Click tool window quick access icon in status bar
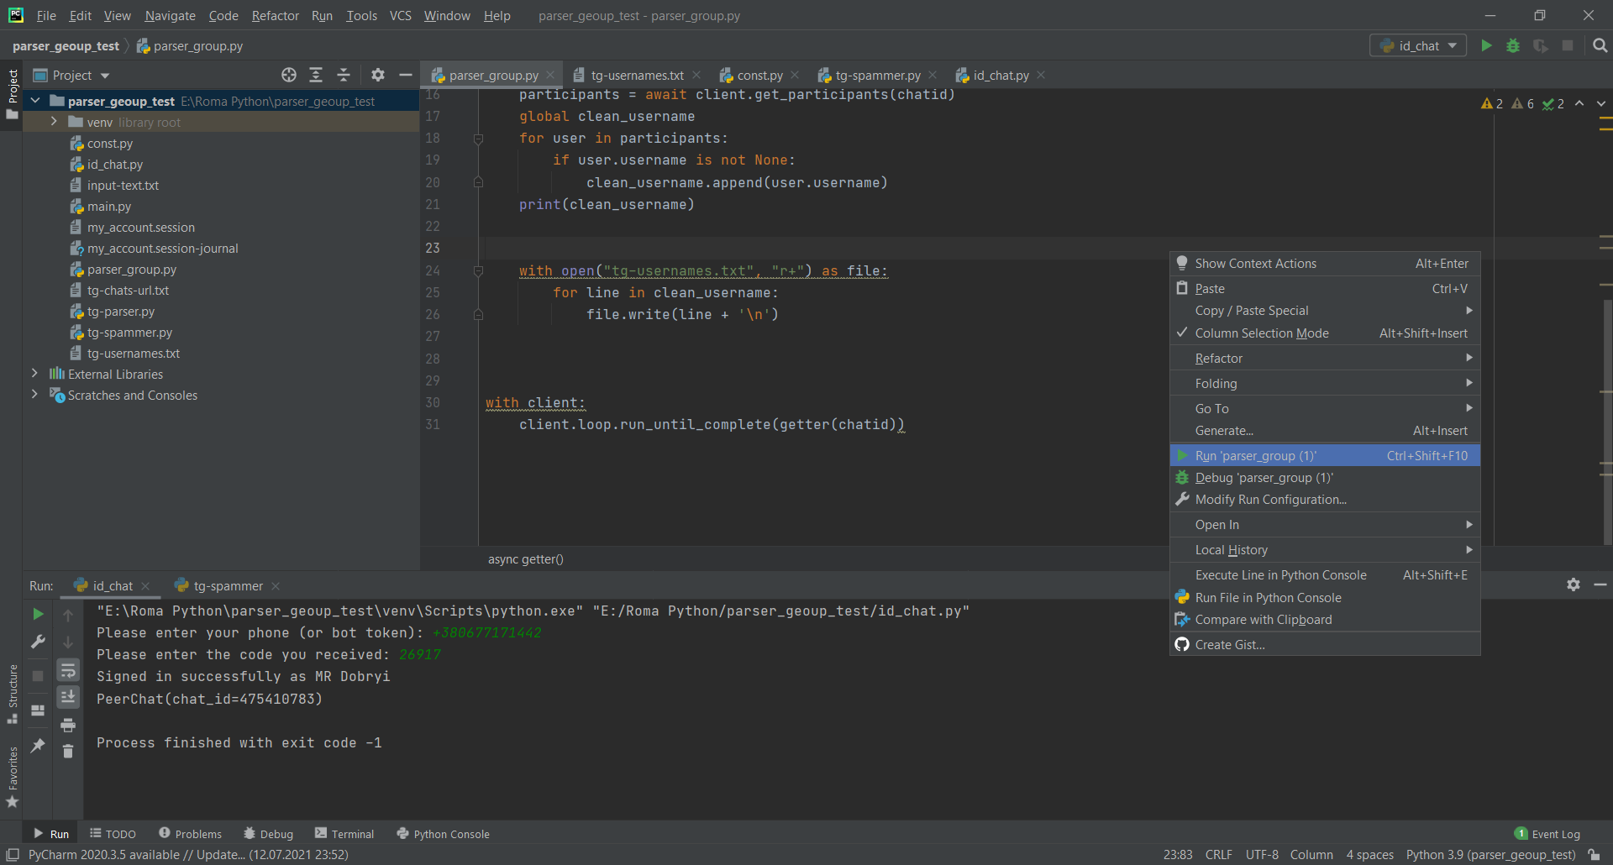The height and width of the screenshot is (865, 1613). click(x=13, y=855)
